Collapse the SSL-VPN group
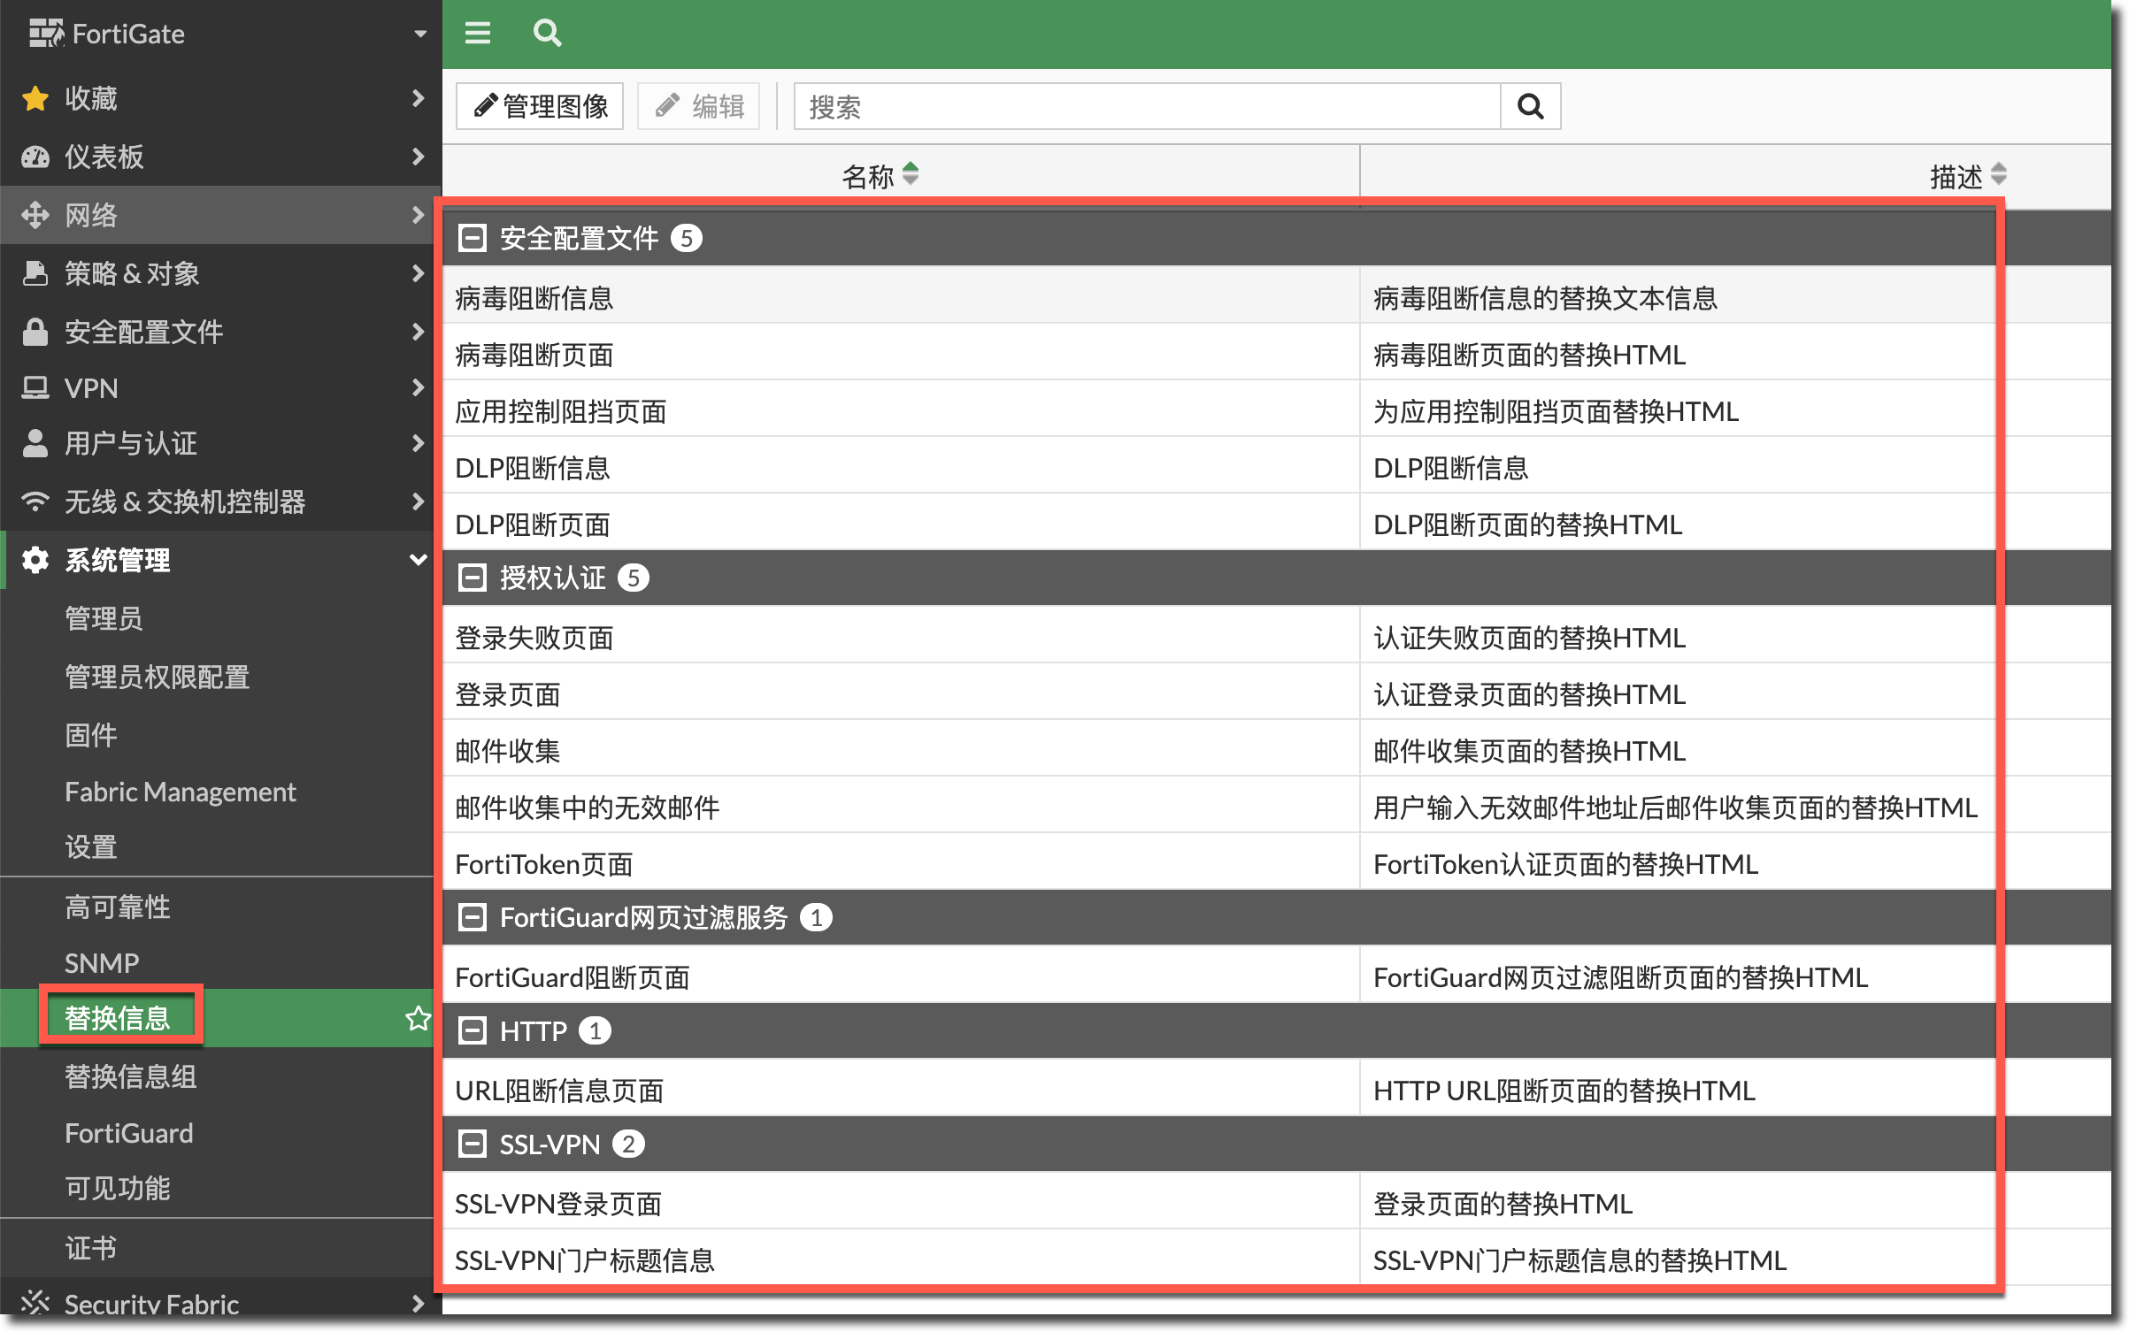Screen dimensions: 2129x1332 [473, 1144]
